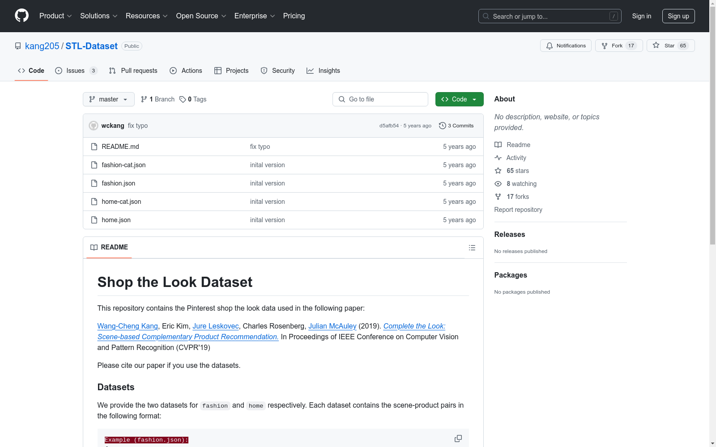
Task: Open 'inital version' commit for fashion-cat.json
Action: (x=268, y=165)
